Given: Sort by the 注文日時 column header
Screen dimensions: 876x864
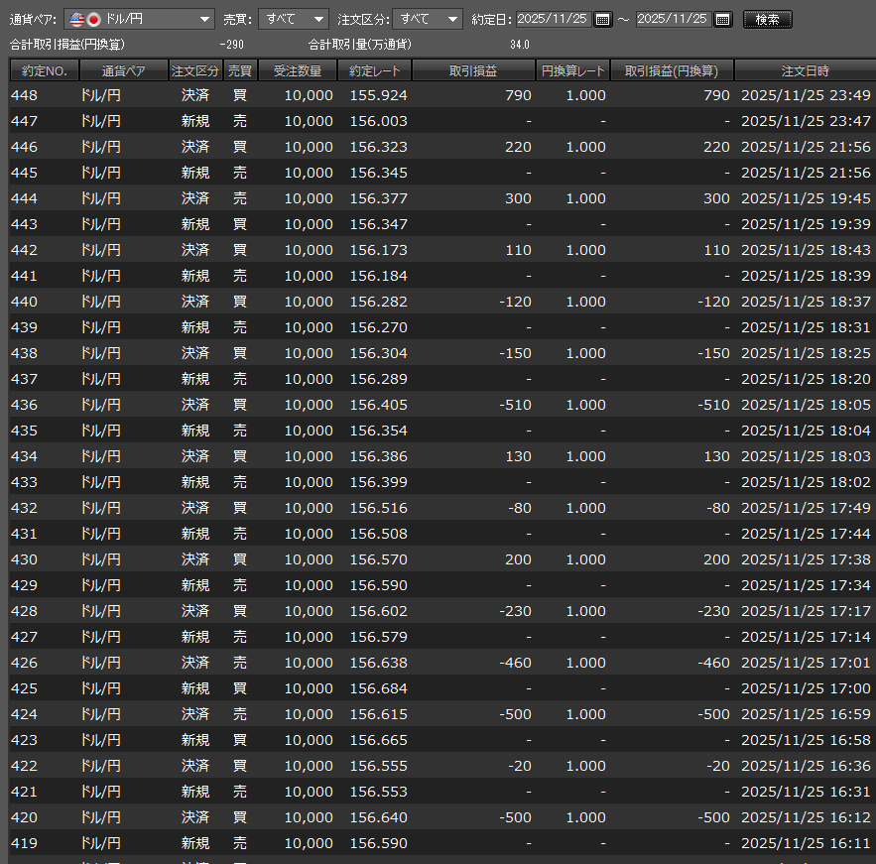Looking at the screenshot, I should [805, 71].
